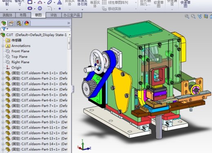Click the feature tree scrollbar thumb

coord(69,43)
